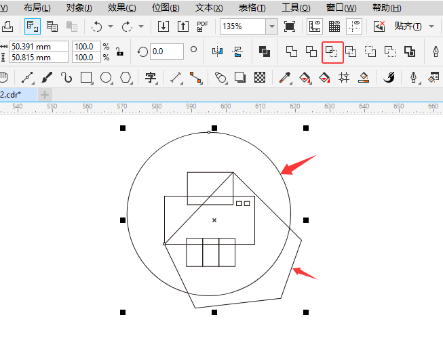
Task: Select the Artistic Media brush tool
Action: click(47, 77)
